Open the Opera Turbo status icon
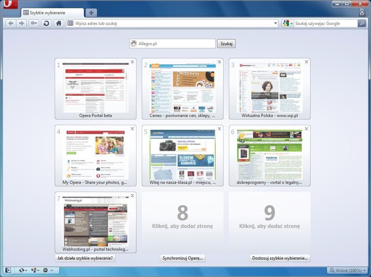Screen dimensions: 371x277 [46, 270]
